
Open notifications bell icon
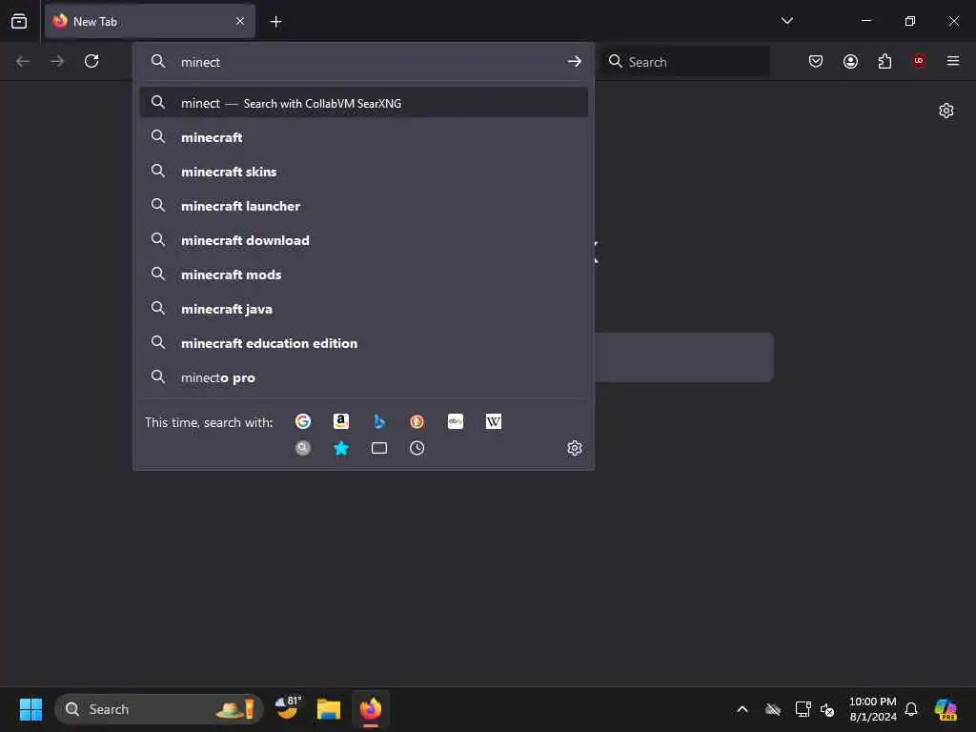[911, 709]
